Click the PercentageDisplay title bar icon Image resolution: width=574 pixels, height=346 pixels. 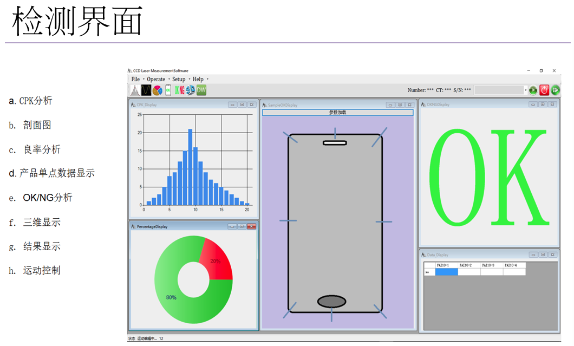(133, 227)
